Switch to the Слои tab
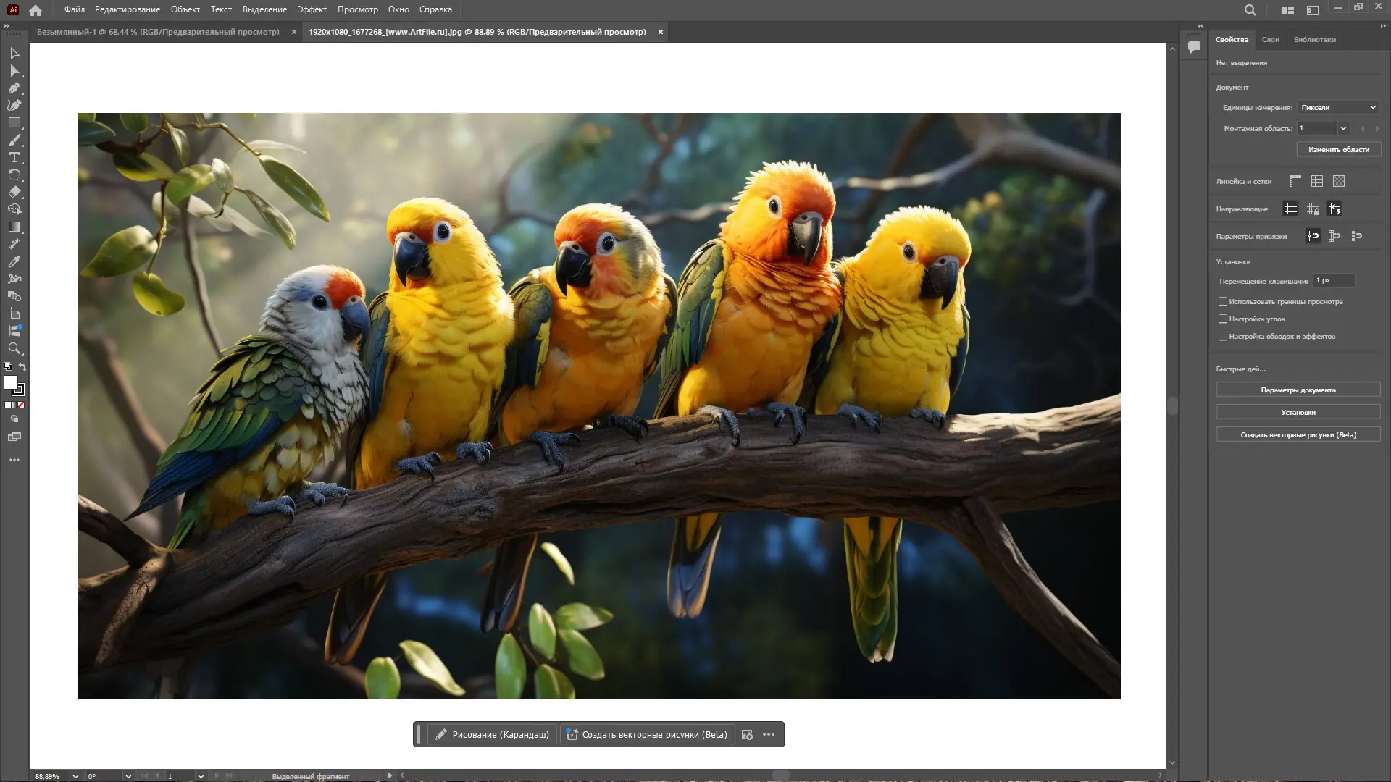 click(1270, 40)
